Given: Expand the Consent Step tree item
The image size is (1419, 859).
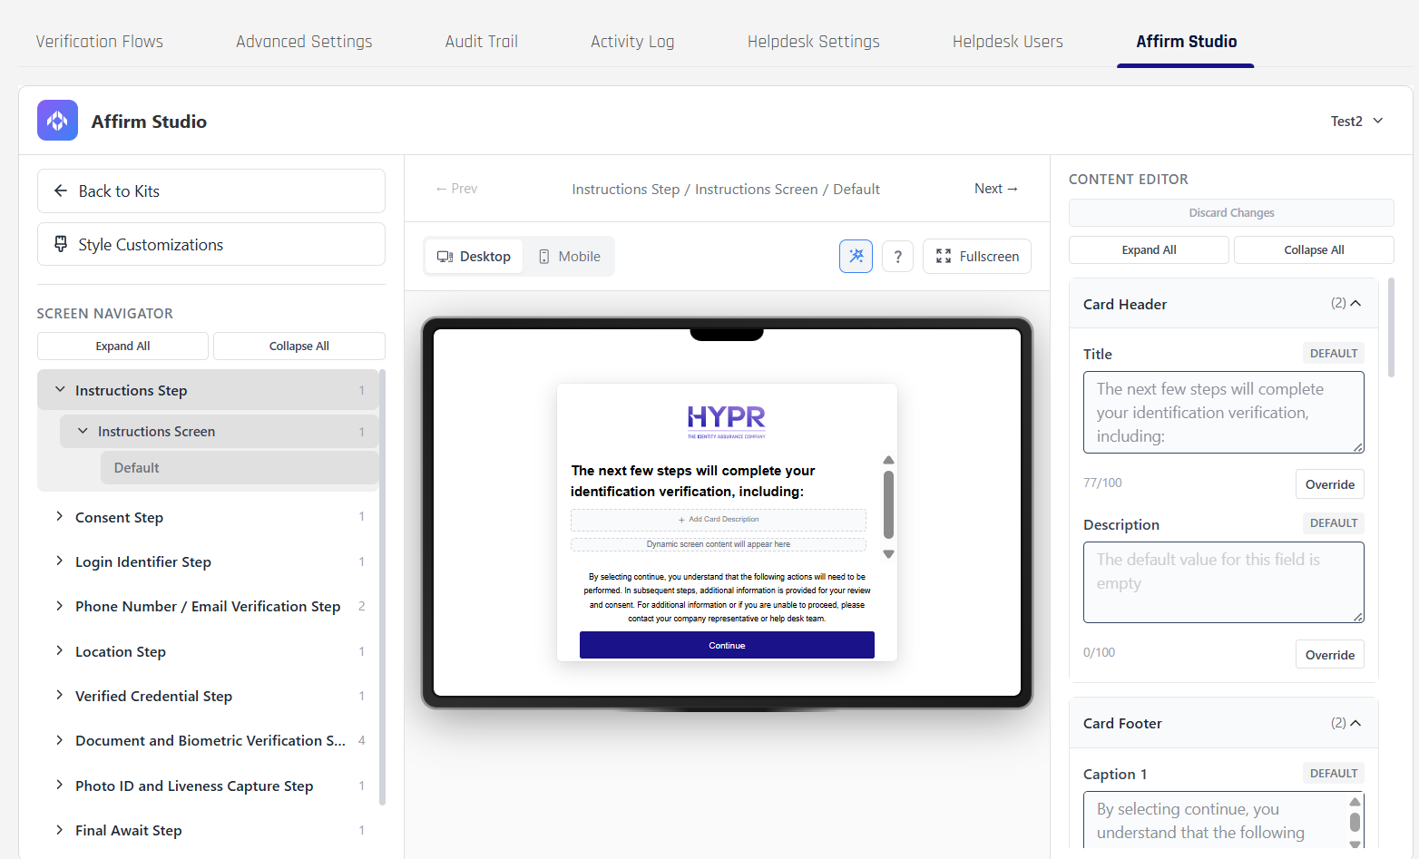Looking at the screenshot, I should tap(60, 517).
